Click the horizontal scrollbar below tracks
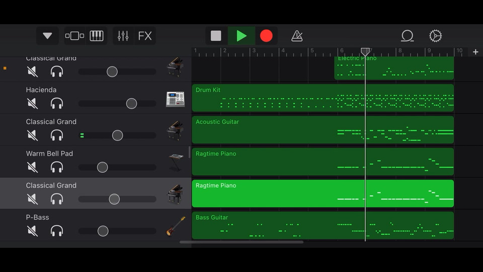This screenshot has height=272, width=483. pos(242,242)
